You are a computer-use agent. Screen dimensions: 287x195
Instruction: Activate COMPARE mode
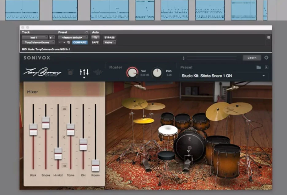point(80,42)
